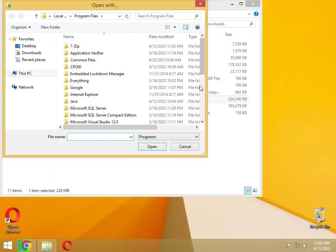
Task: Click New folder button
Action: [51, 27]
